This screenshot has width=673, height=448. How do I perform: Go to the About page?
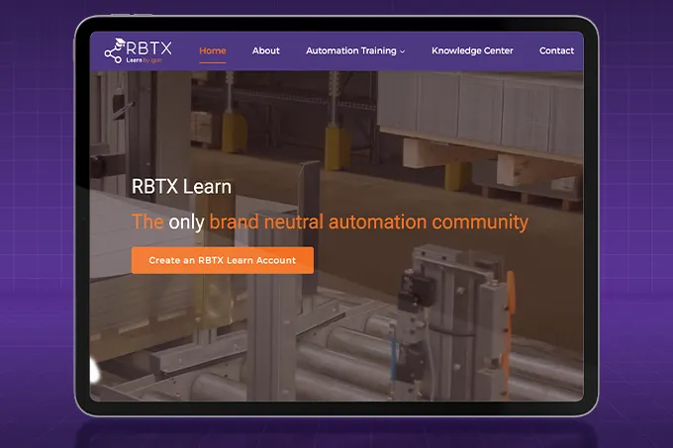coord(265,50)
